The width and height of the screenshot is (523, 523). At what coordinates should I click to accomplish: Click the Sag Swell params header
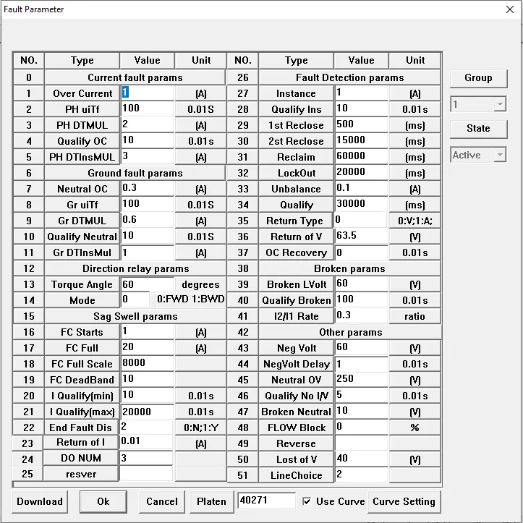[x=135, y=316]
